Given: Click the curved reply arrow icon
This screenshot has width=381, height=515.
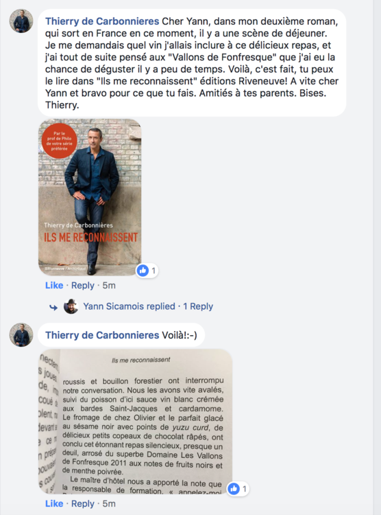Looking at the screenshot, I should point(53,307).
